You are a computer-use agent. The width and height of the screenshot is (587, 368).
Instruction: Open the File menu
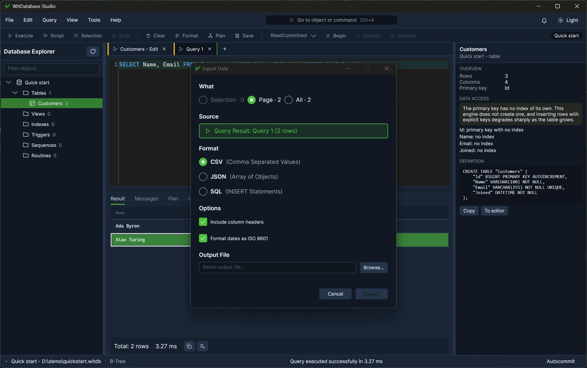point(9,20)
